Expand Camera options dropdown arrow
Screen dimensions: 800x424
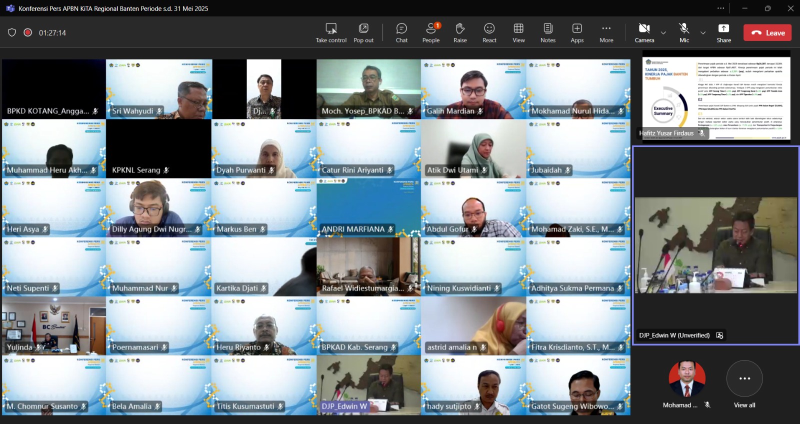pyautogui.click(x=663, y=33)
